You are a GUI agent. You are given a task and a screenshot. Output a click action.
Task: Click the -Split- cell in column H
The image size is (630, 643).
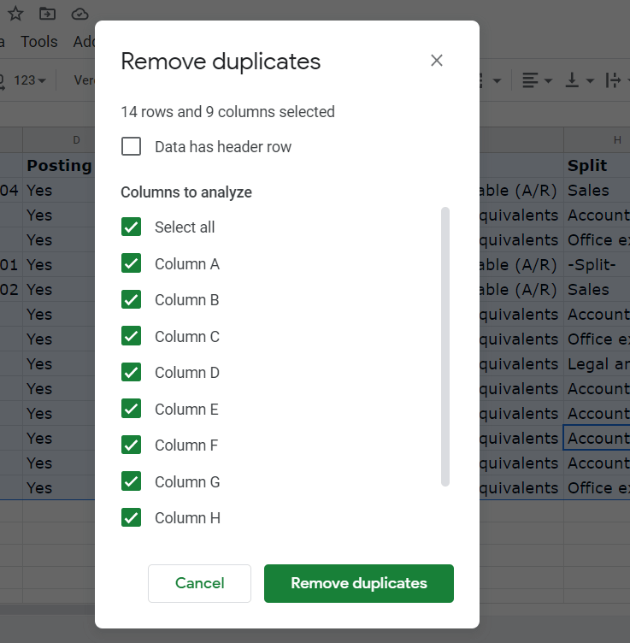tap(597, 265)
